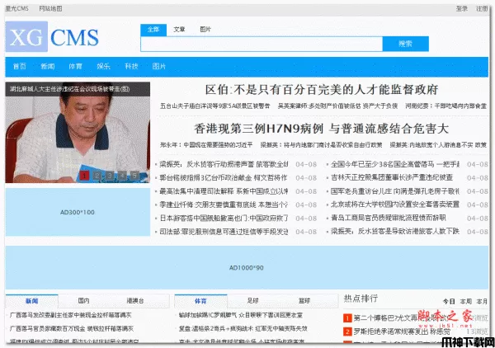Screen dimensions: 495x348
Task: Select slideshow thumbnail number 1
Action: pos(84,175)
